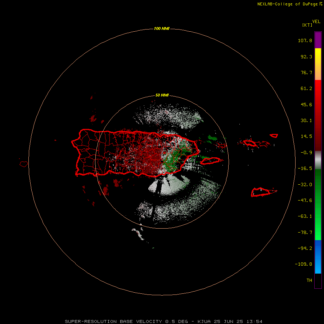Click the St. Croix island outline

(x=261, y=192)
